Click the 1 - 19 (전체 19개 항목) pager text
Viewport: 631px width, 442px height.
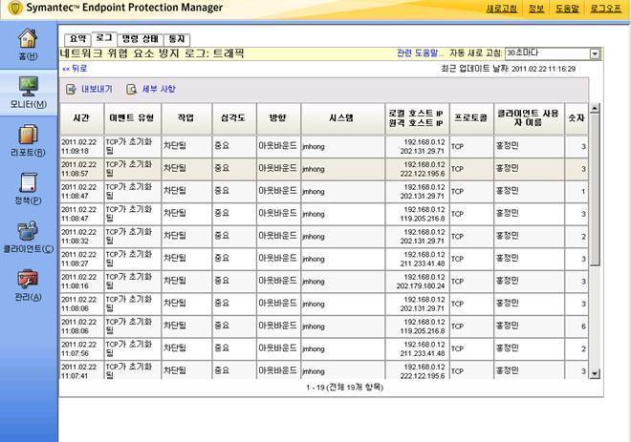[344, 388]
